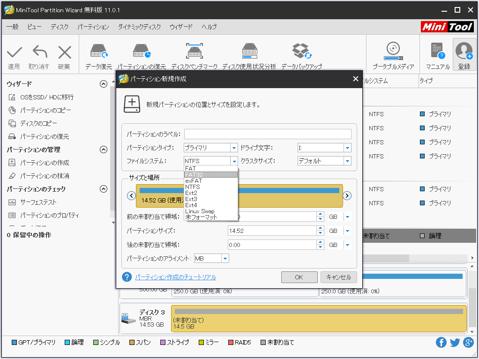Open the Google Plus share icon
Screen dimensions: 479x359
[x=468, y=343]
